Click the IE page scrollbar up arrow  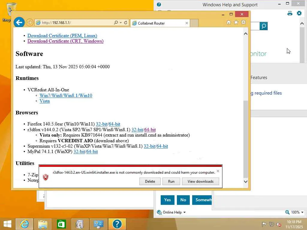[x=246, y=34]
